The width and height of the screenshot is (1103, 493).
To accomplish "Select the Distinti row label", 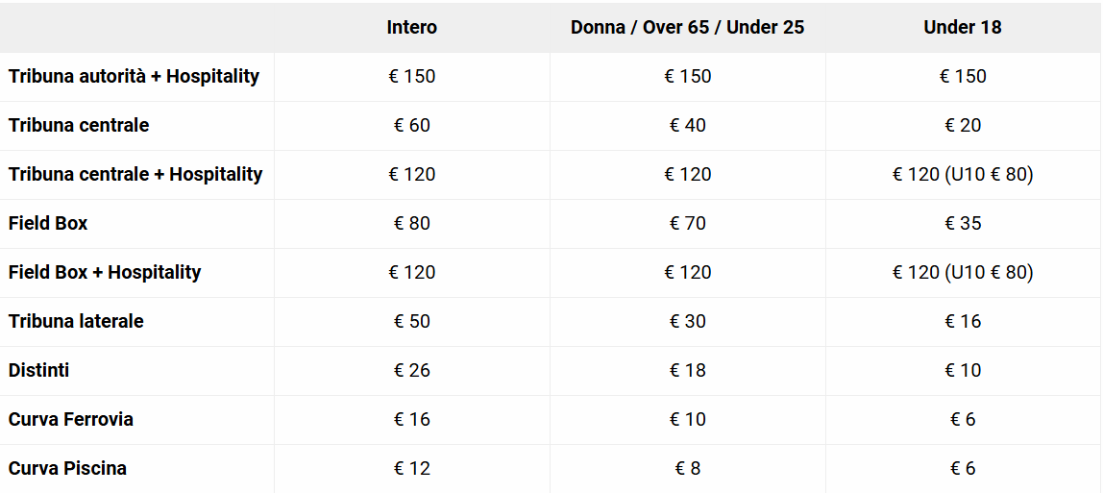I will coord(38,370).
